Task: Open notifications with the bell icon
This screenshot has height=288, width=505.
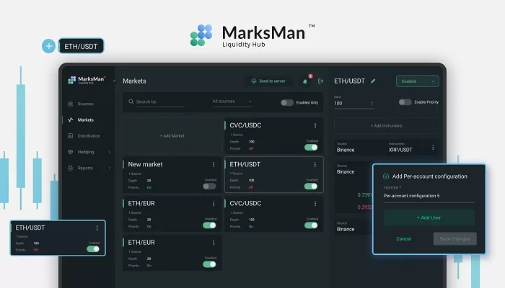Action: [305, 81]
